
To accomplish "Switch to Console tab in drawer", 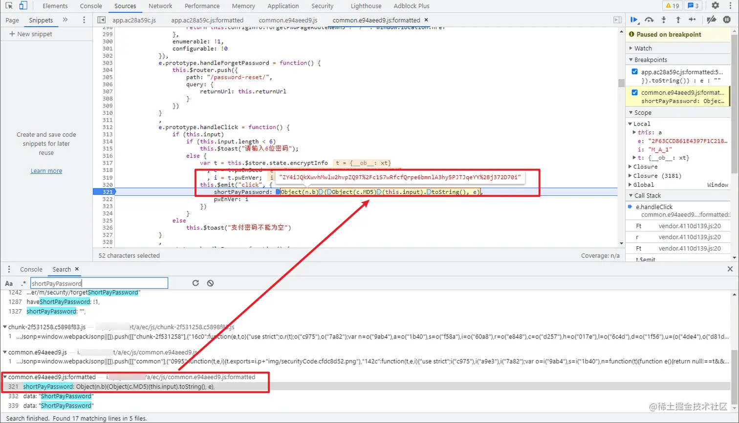I will 31,269.
